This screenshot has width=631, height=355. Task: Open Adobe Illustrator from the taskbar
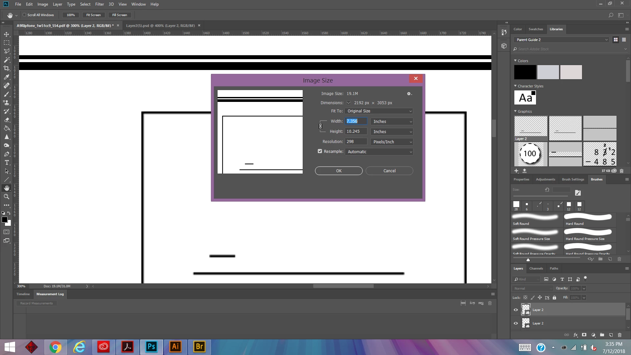[x=175, y=347]
